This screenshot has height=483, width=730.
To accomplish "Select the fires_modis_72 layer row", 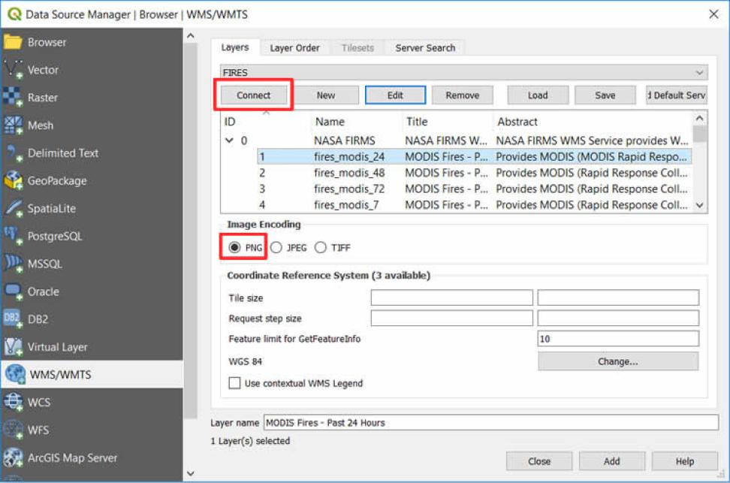I will tap(474, 189).
